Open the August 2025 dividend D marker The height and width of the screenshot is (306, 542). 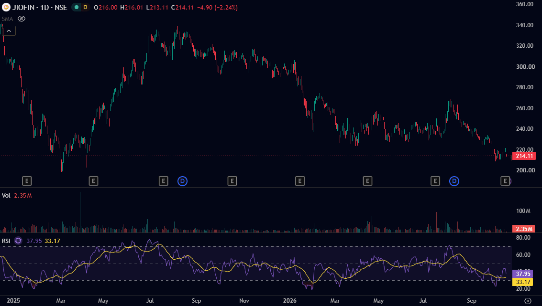point(183,181)
